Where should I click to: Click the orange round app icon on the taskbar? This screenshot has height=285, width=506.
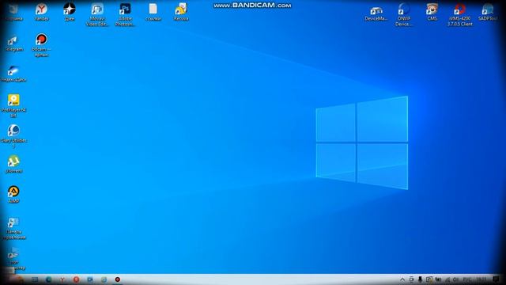tap(76, 279)
